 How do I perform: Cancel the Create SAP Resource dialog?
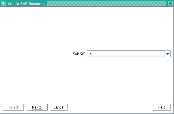[x=59, y=107]
